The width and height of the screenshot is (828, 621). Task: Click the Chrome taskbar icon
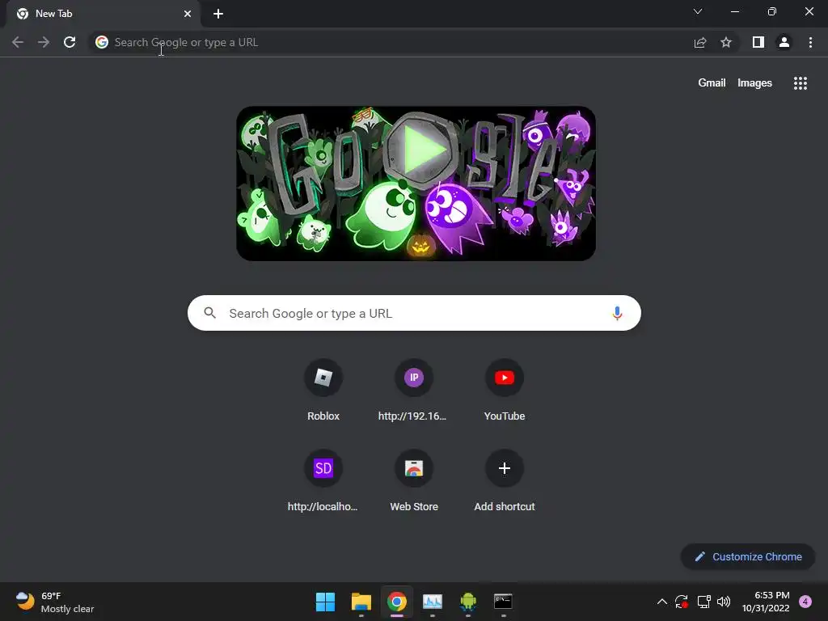click(x=396, y=602)
